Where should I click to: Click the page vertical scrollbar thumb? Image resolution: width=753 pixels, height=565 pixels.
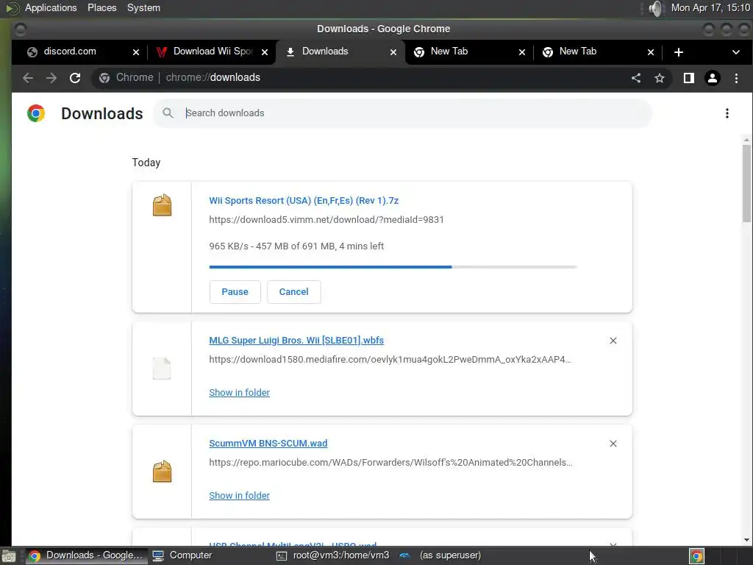point(746,182)
